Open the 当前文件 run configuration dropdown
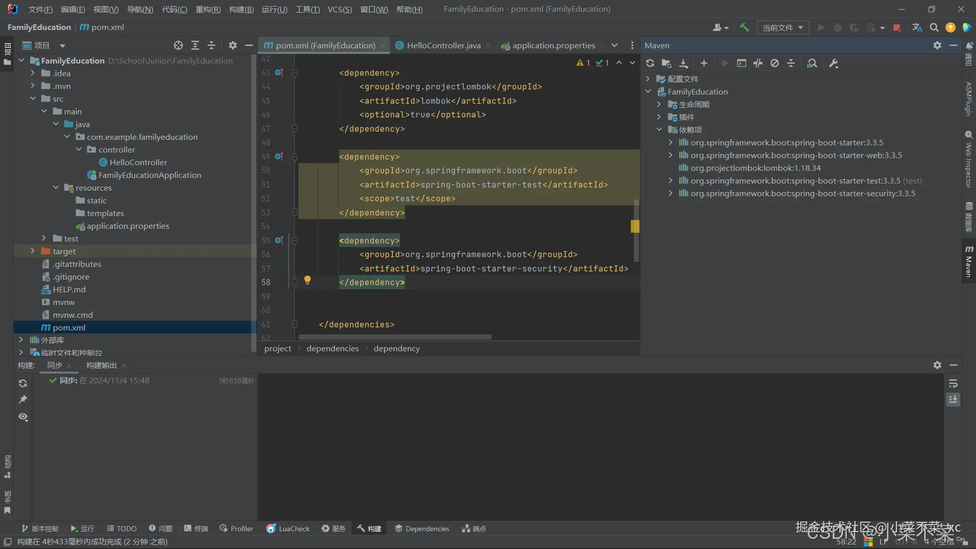Viewport: 976px width, 549px height. coord(782,27)
